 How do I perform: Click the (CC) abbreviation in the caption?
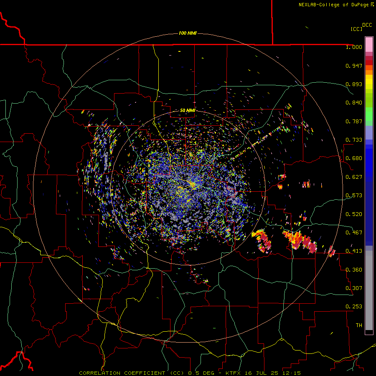point(176,373)
